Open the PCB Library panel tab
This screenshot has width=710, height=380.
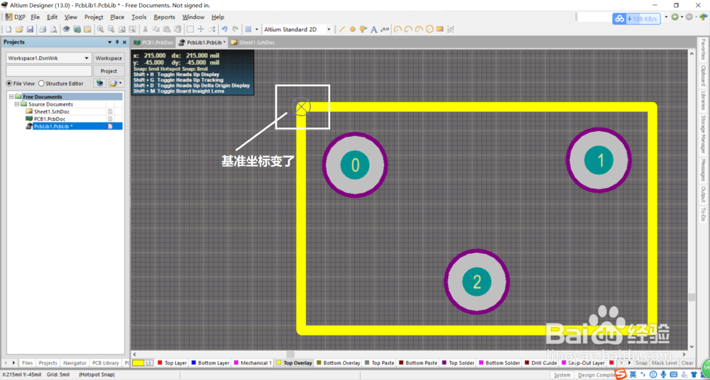pos(104,363)
